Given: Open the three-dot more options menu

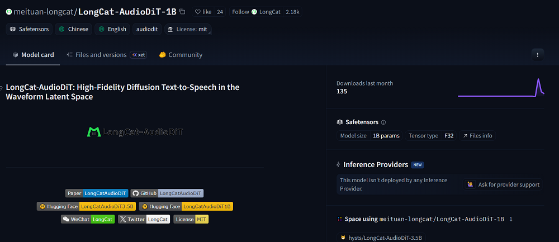Looking at the screenshot, I should pos(537,55).
